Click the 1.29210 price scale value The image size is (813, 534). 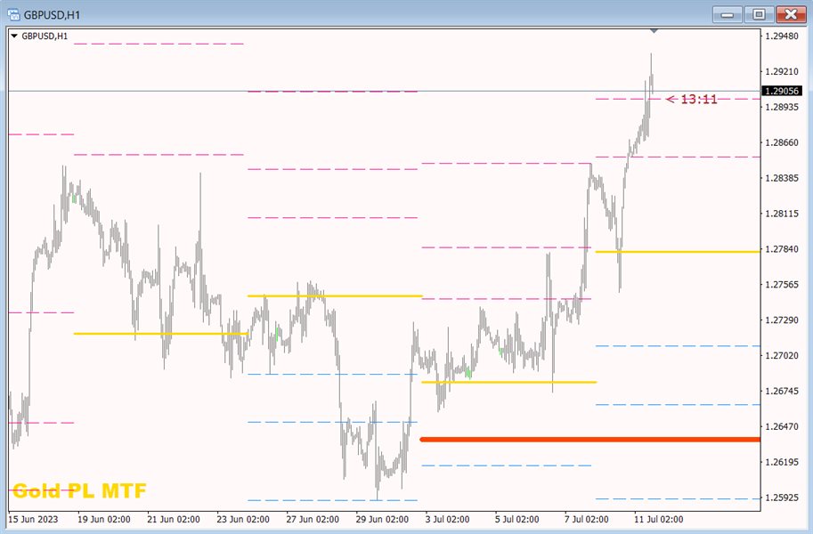pos(782,71)
